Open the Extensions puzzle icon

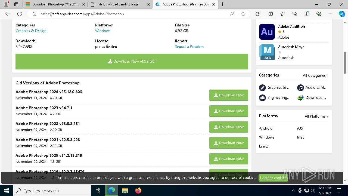pos(257,14)
